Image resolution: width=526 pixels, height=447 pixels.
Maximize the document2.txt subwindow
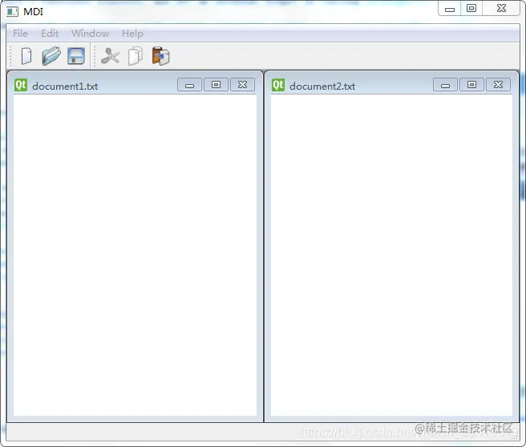(471, 85)
